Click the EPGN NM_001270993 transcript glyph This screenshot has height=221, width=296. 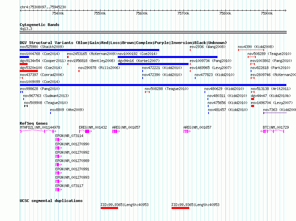[59, 181]
